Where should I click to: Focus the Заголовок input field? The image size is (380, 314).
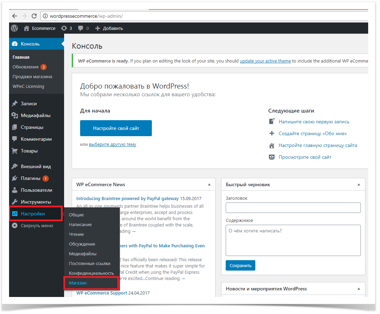point(293,208)
